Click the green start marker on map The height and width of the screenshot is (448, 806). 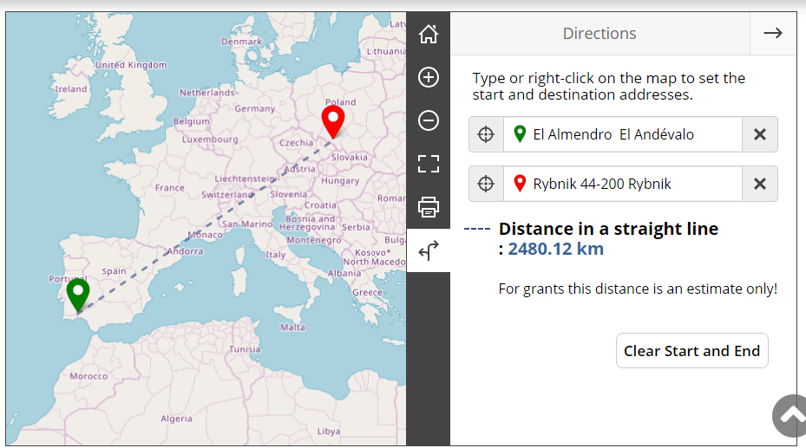tap(78, 293)
